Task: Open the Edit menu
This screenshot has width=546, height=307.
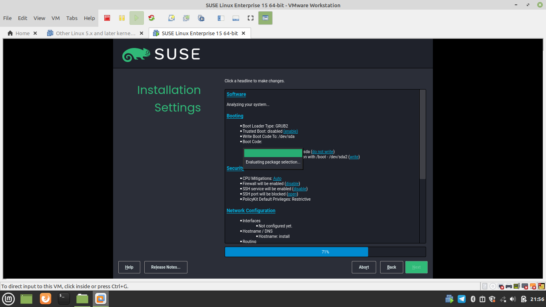Action: pos(23,18)
